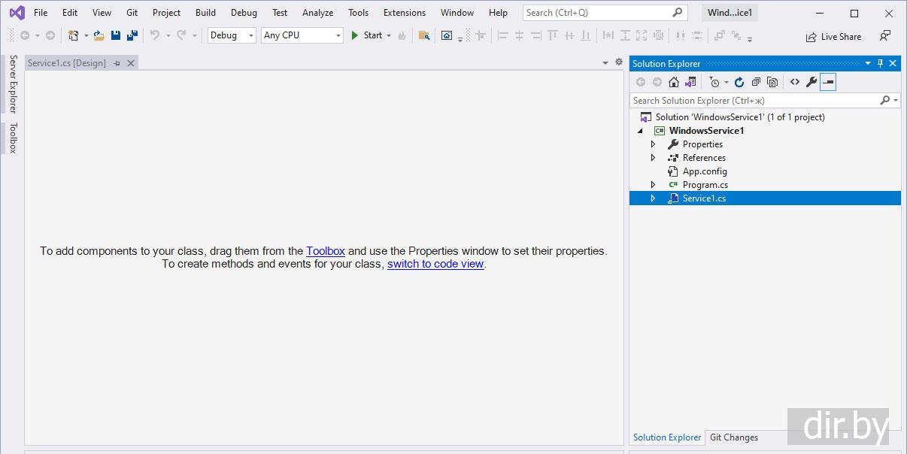This screenshot has width=907, height=454.
Task: Click Find in Files toolbar icon
Action: (424, 35)
